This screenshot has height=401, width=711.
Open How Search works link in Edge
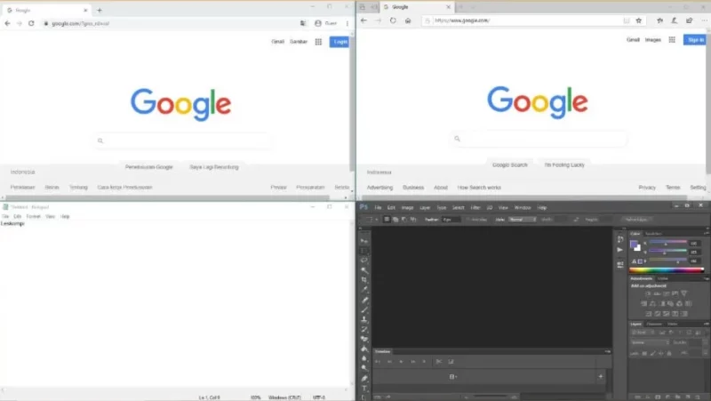tap(479, 188)
